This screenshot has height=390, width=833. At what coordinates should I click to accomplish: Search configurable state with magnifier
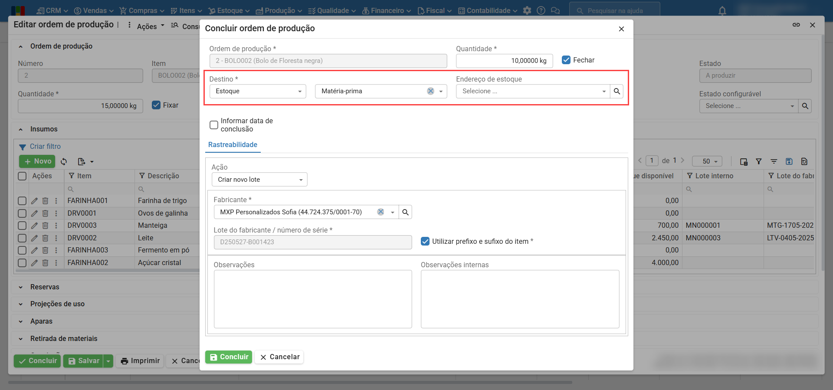805,106
